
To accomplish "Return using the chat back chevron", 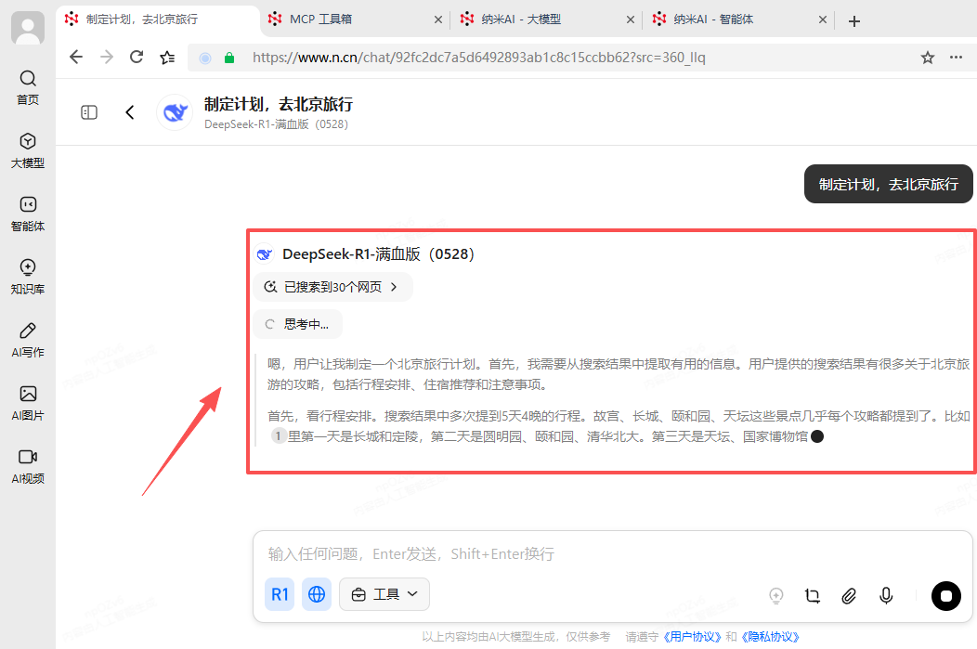I will [x=130, y=112].
